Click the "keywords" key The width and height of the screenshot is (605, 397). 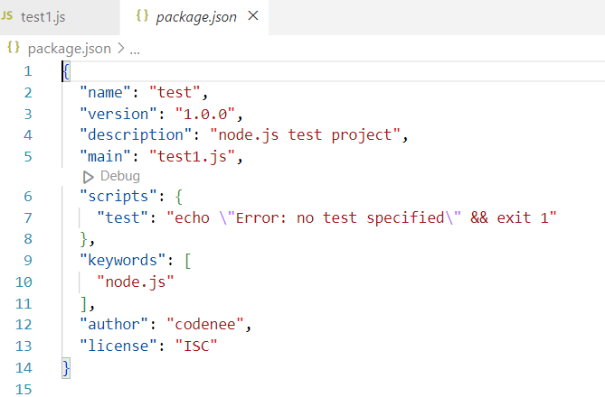pyautogui.click(x=123, y=261)
